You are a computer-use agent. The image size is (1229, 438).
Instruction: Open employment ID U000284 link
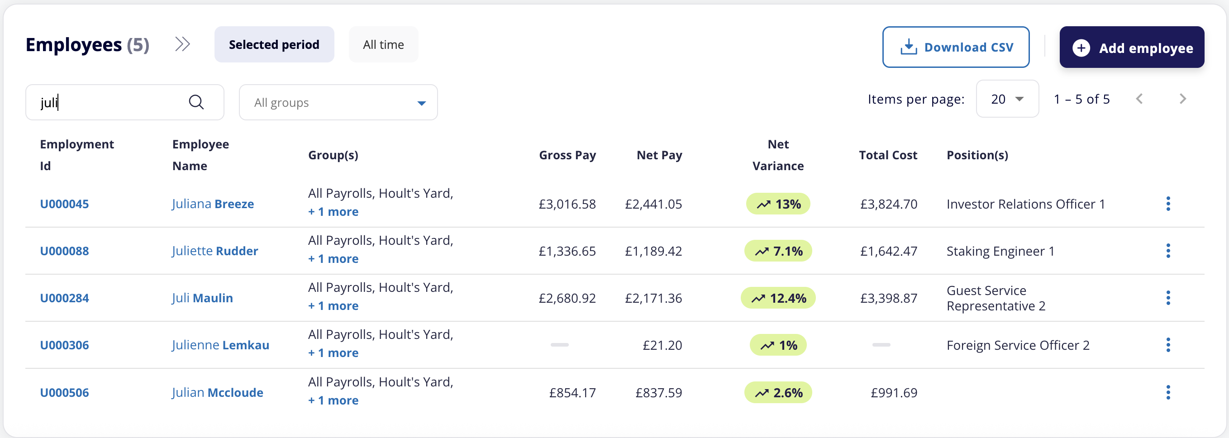pyautogui.click(x=64, y=298)
